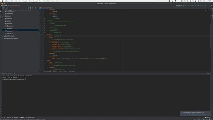The height and width of the screenshot is (120, 213).
Task: Open the Problems tool tab
Action: click(15, 117)
